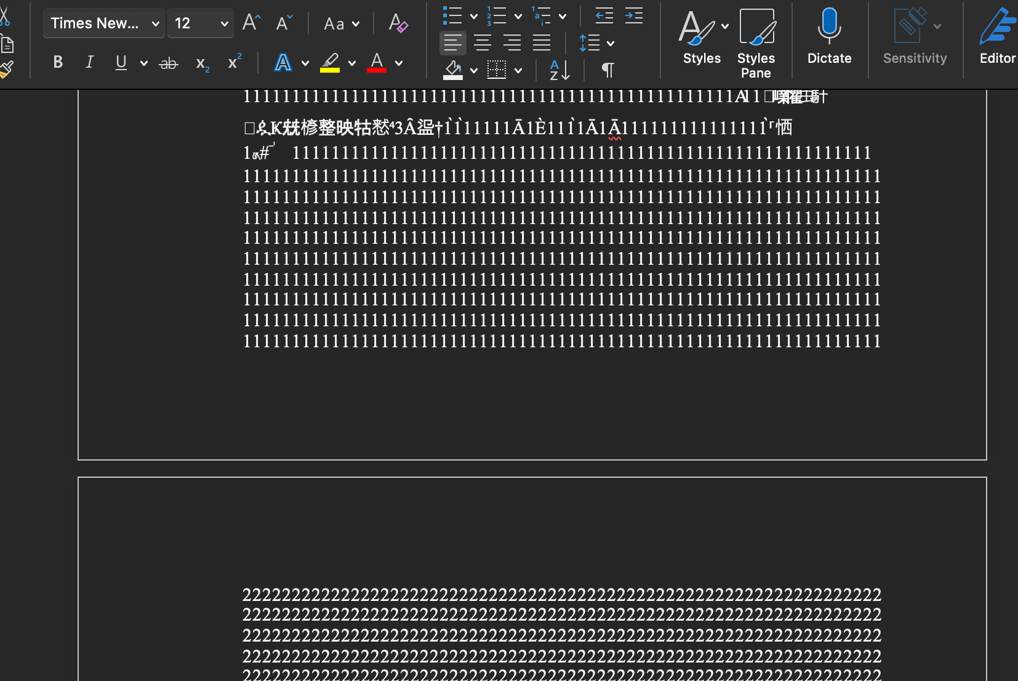Screen dimensions: 1018x681
Task: Clear all formatting icon
Action: 398,23
